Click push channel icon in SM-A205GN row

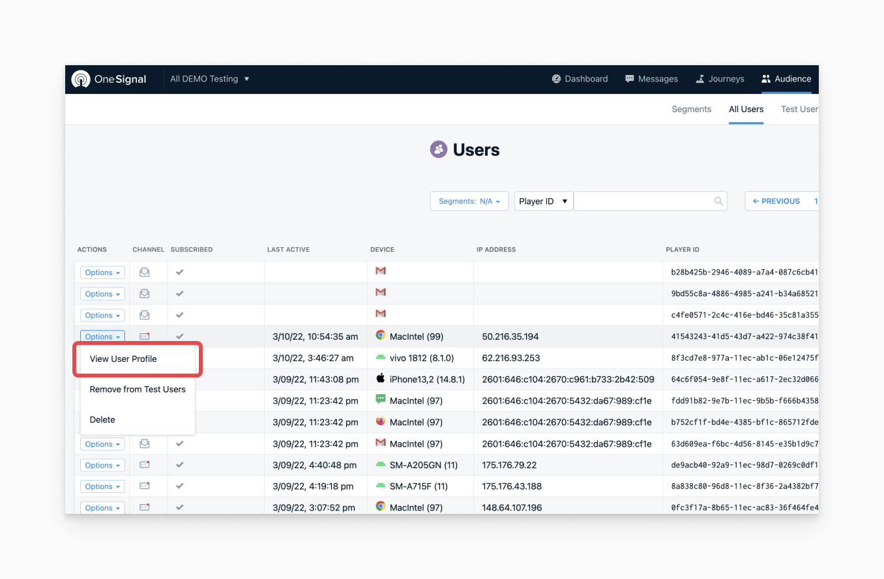(x=145, y=465)
